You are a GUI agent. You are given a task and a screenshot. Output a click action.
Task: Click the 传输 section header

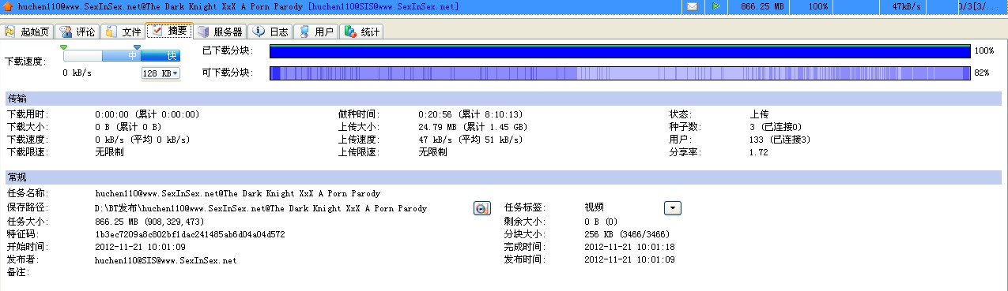coord(504,99)
